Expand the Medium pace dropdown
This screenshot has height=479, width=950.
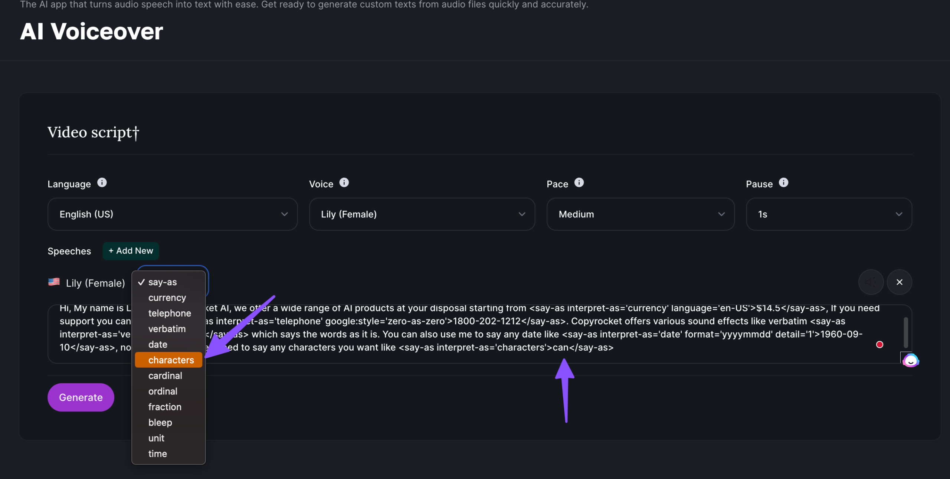pos(641,214)
